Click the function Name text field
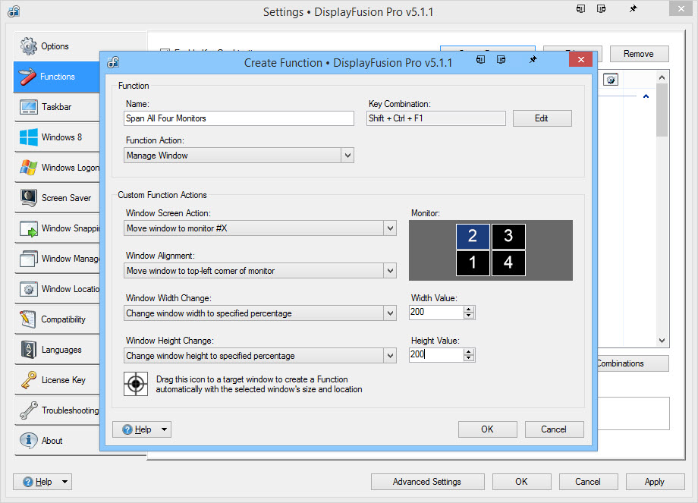The width and height of the screenshot is (698, 503). pos(239,118)
